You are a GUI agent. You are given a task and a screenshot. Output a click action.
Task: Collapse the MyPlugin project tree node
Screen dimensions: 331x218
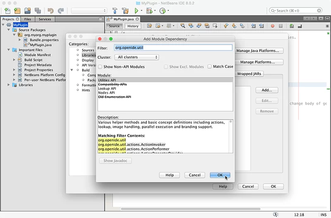3,25
